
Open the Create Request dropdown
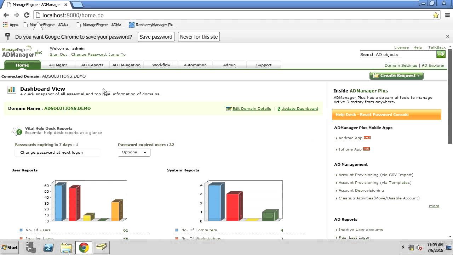click(x=396, y=75)
